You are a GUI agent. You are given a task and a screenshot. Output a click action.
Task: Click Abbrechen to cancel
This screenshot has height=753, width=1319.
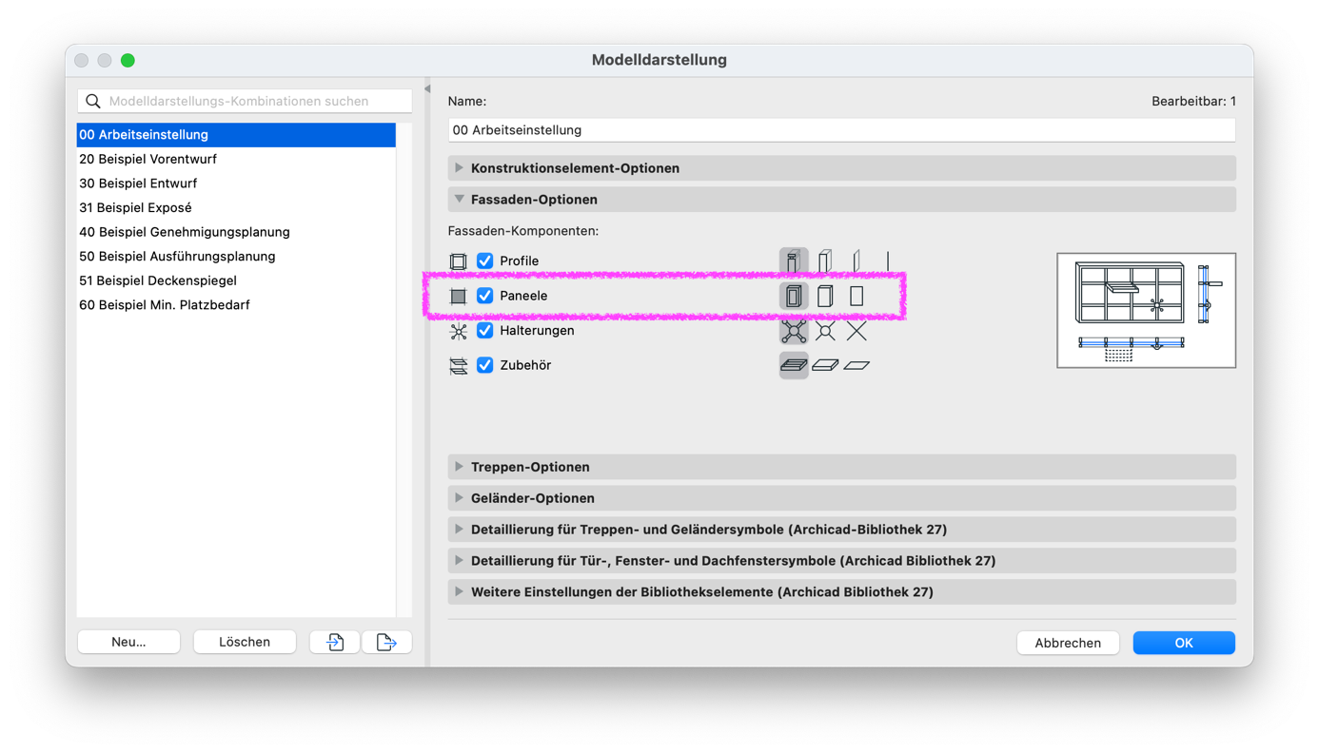tap(1068, 644)
